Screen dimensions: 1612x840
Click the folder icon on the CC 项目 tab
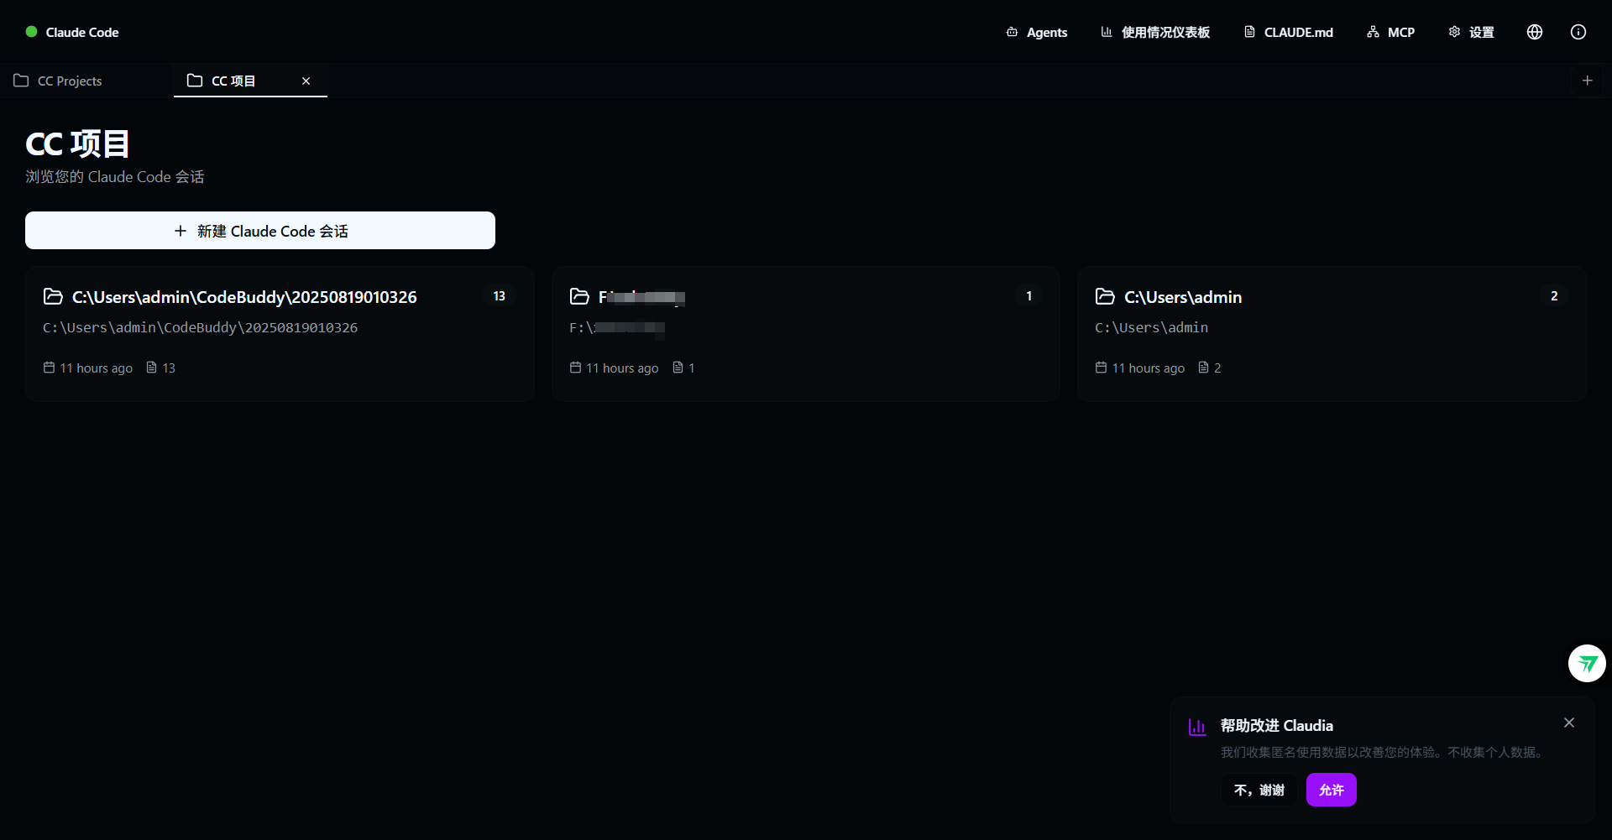coord(195,81)
